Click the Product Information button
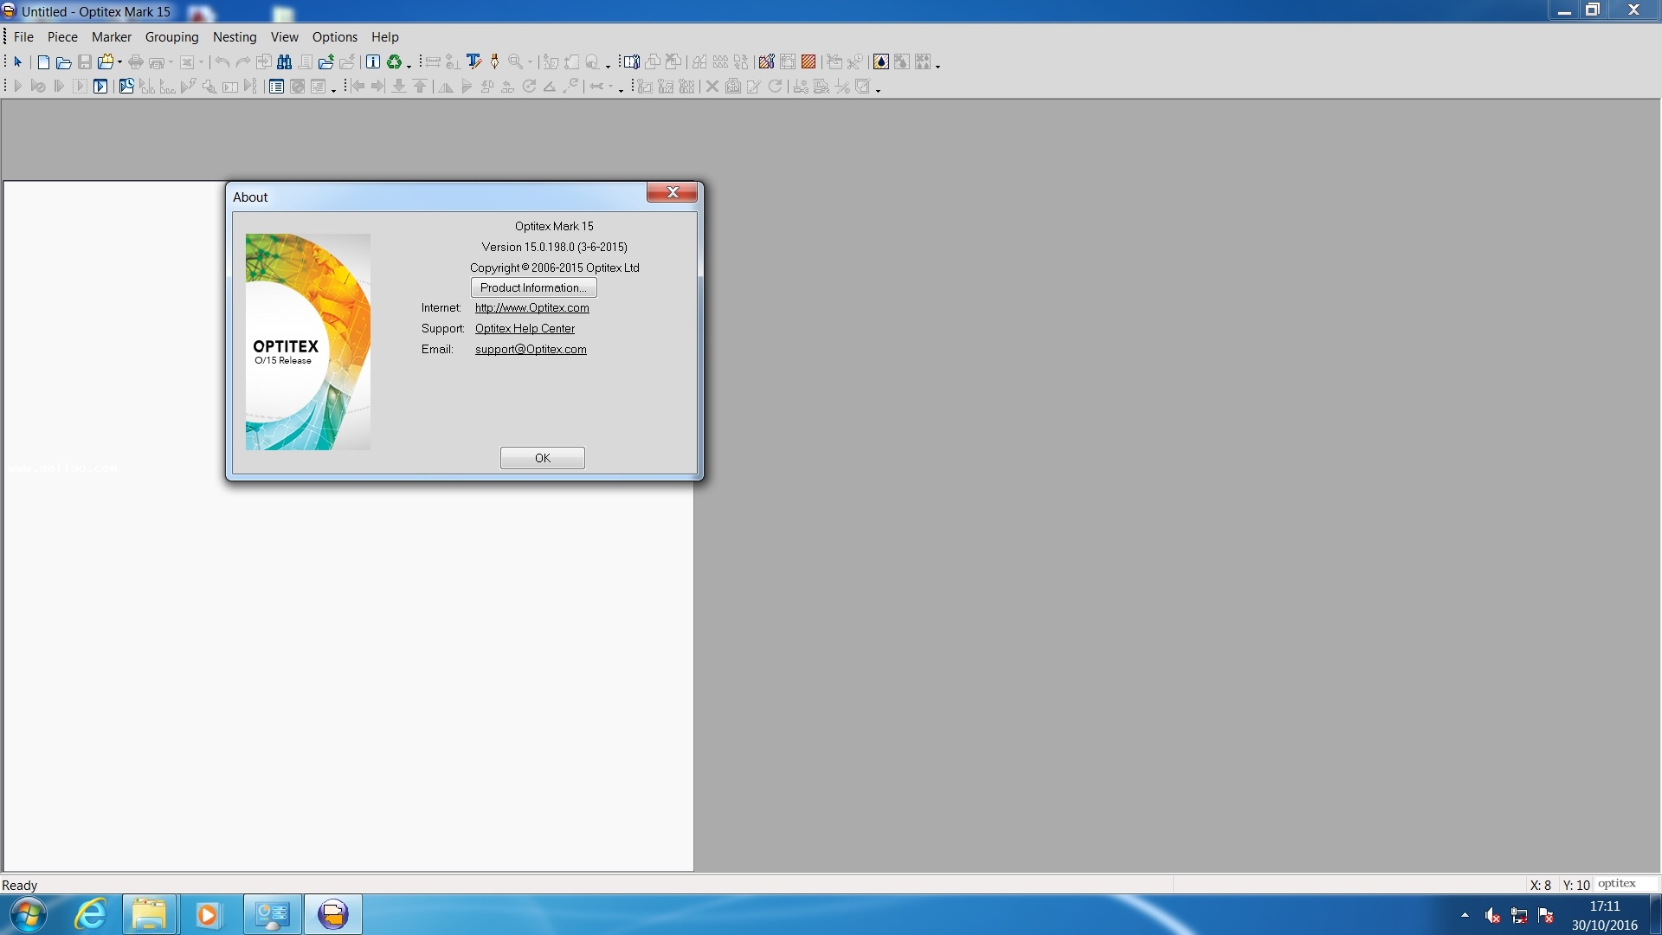 click(x=533, y=287)
